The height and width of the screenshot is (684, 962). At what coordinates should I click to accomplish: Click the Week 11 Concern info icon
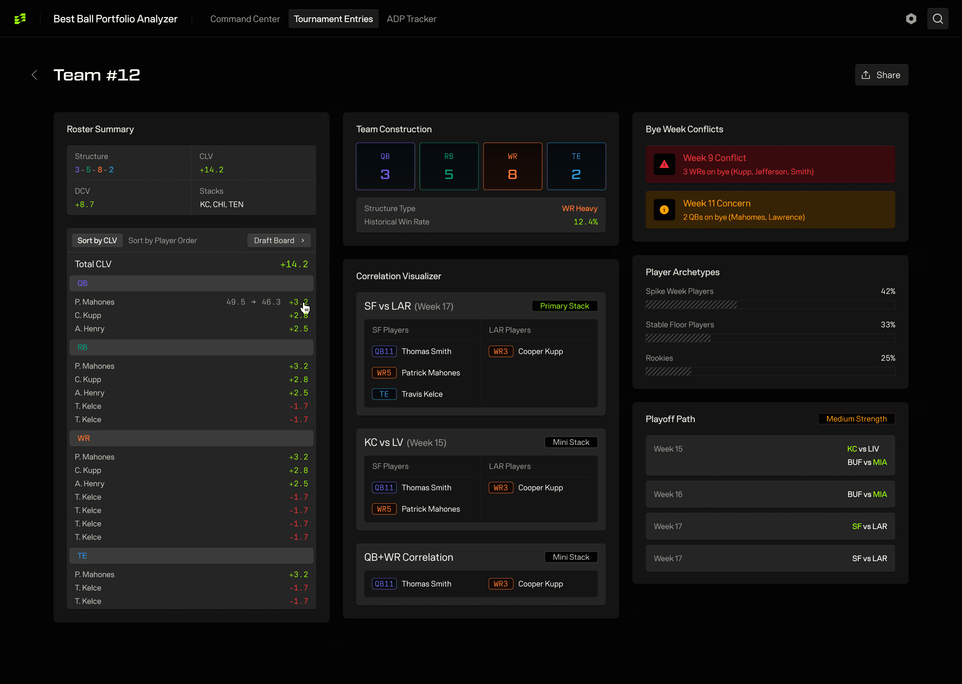[x=664, y=210]
